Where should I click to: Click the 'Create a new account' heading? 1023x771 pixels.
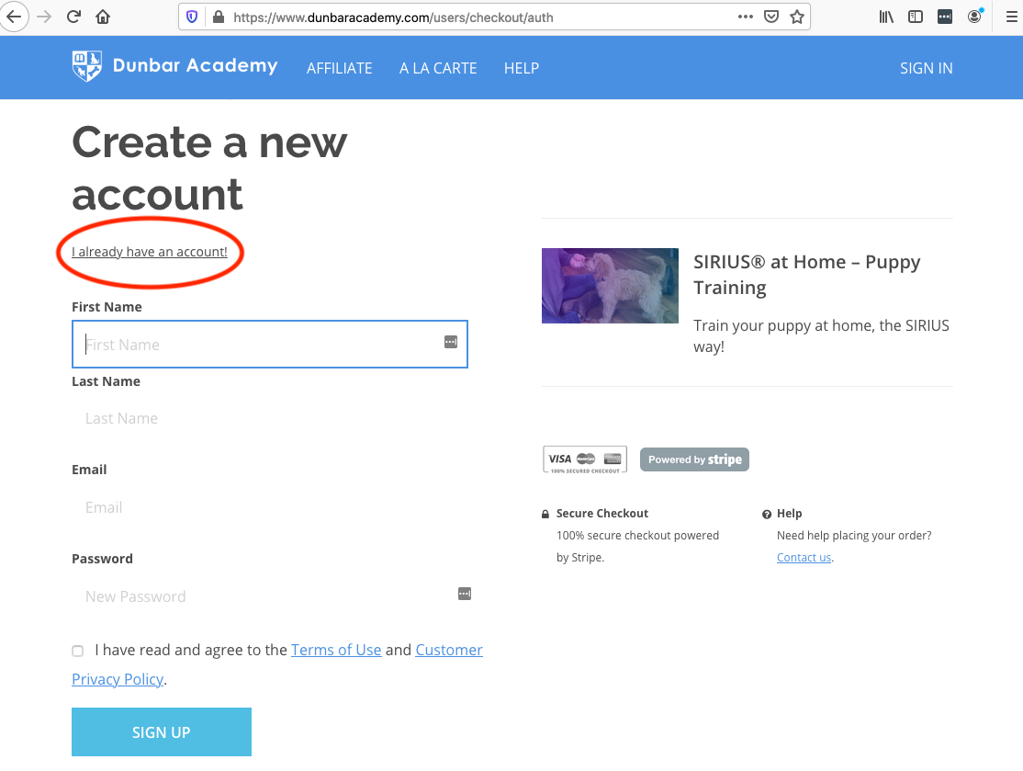click(x=209, y=168)
